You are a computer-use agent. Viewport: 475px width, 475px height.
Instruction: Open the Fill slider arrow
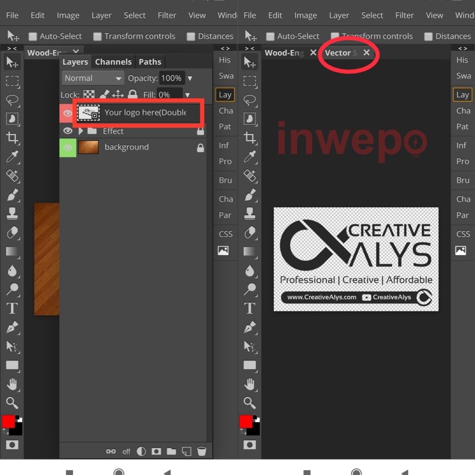(x=188, y=95)
